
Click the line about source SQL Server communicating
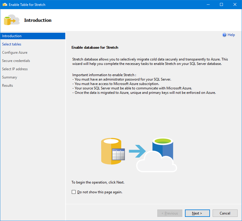tap(132, 88)
